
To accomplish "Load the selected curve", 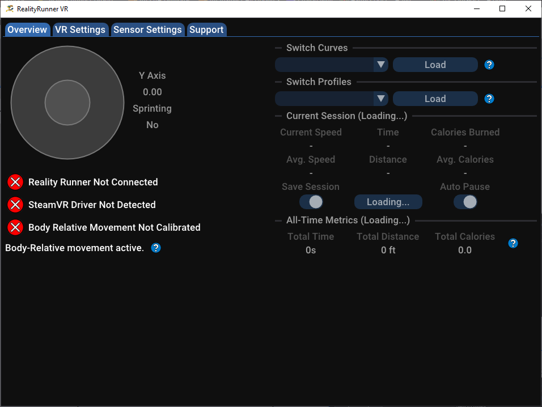I will pyautogui.click(x=435, y=65).
